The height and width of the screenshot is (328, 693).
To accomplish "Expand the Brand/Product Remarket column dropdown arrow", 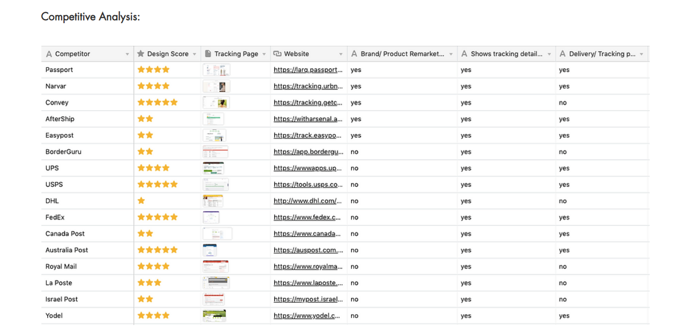I will [451, 54].
